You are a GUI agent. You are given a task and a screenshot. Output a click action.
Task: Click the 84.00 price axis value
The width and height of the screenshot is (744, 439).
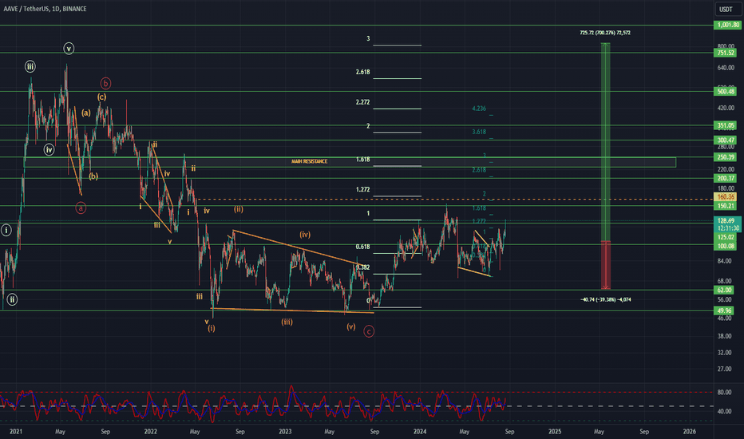tap(725, 261)
